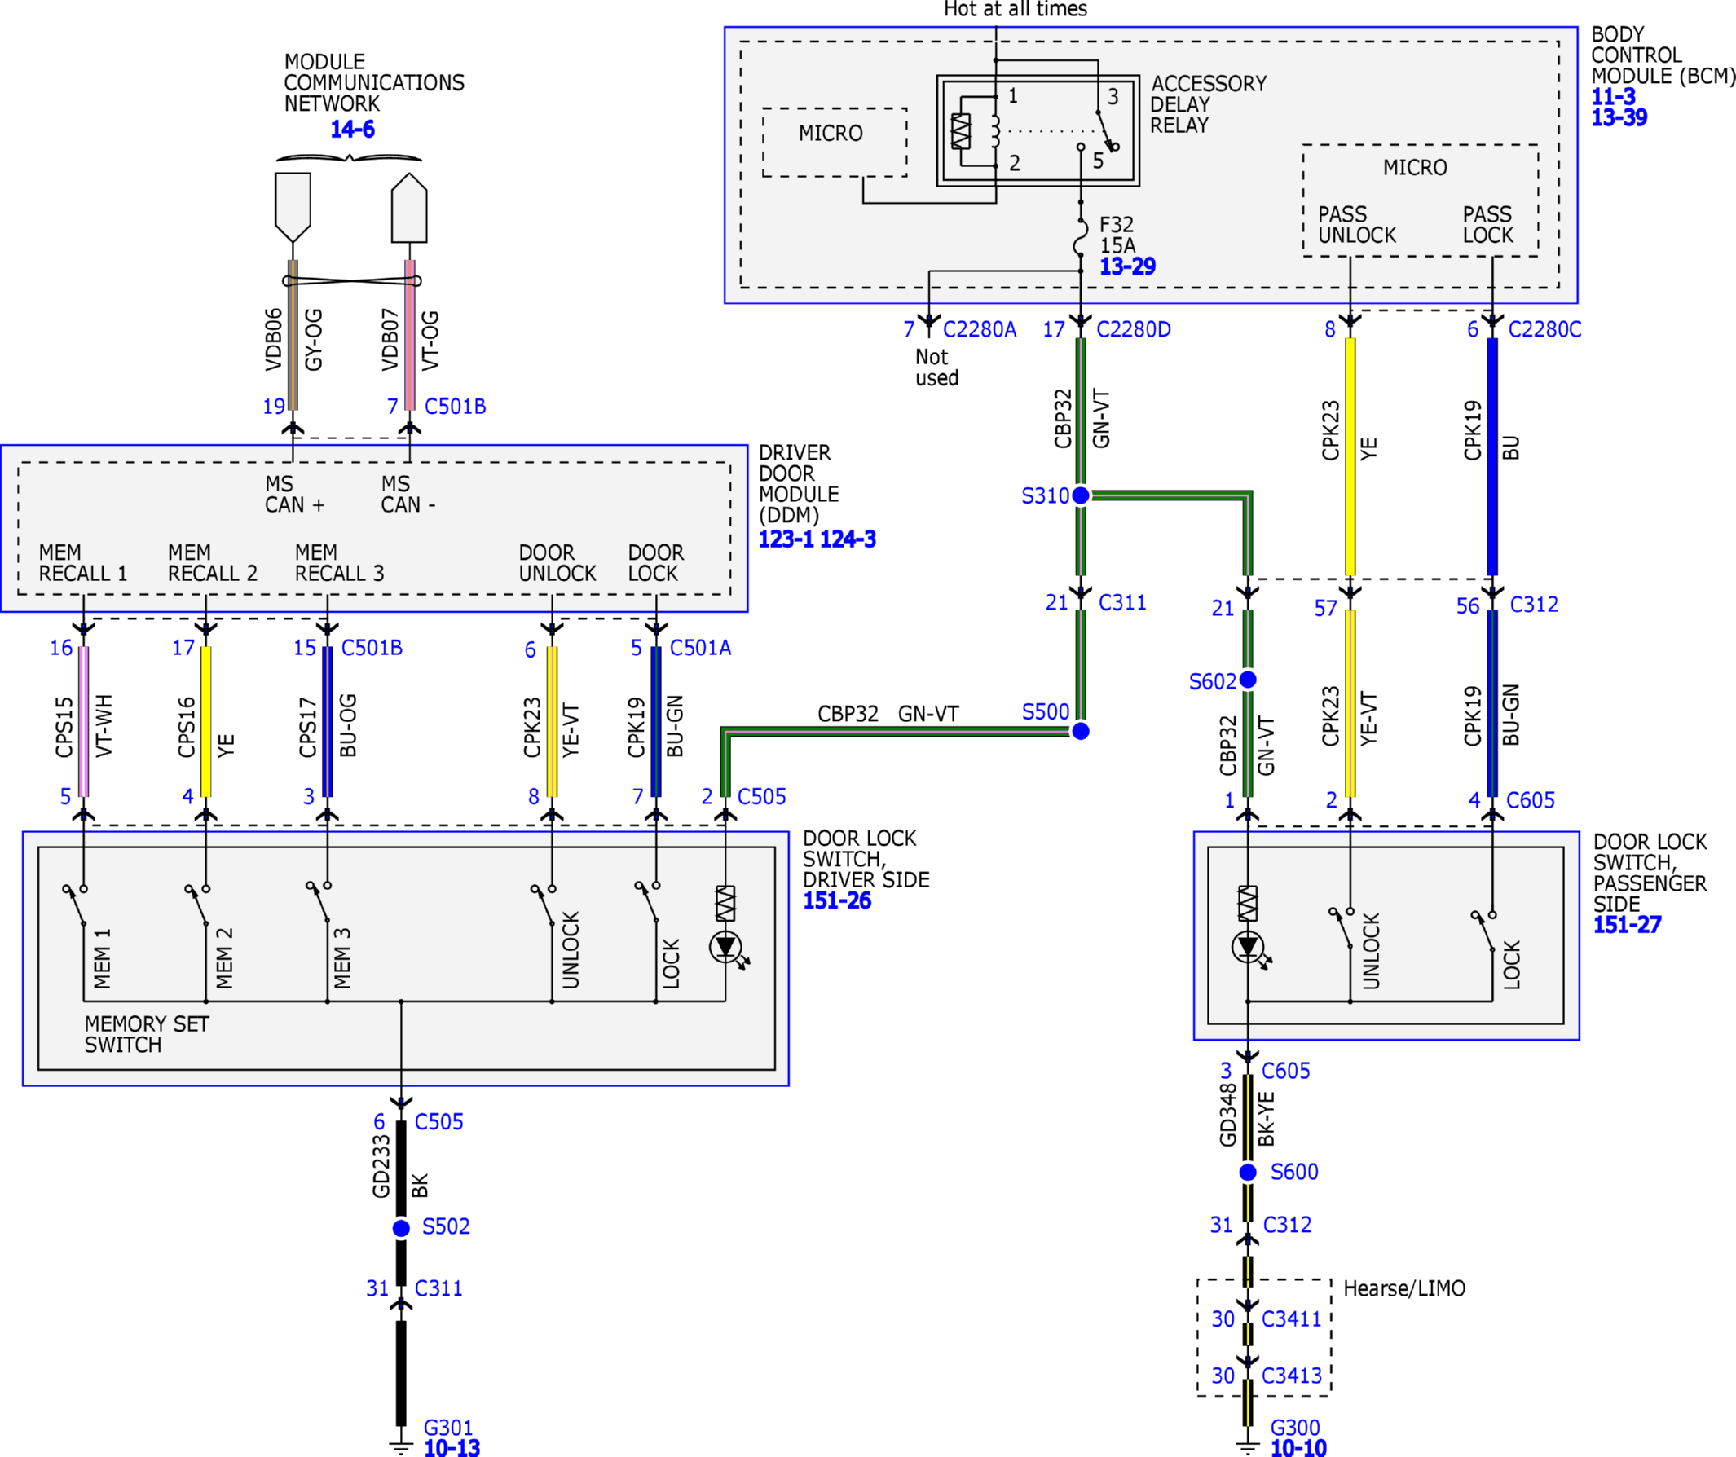Screen dimensions: 1736x1457
Task: Select splice point S500
Action: tap(1081, 731)
